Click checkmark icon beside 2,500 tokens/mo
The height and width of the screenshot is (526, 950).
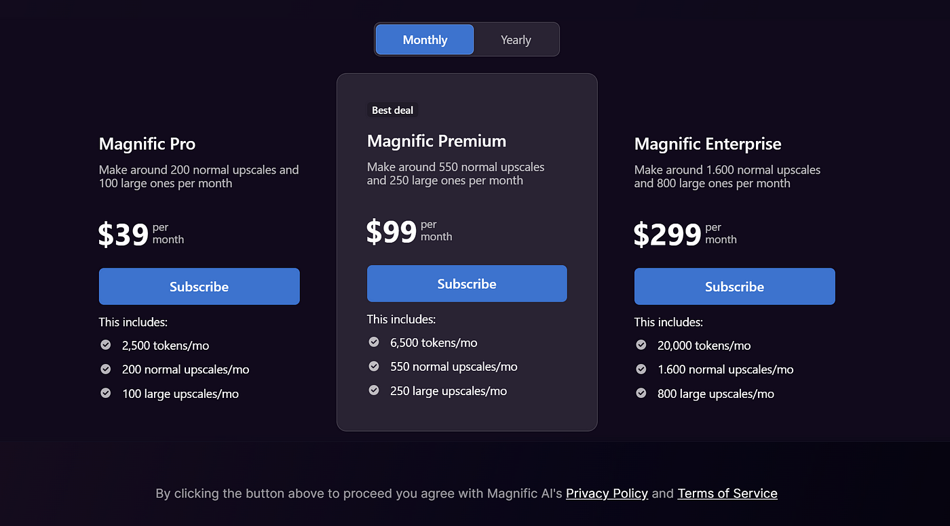coord(105,345)
